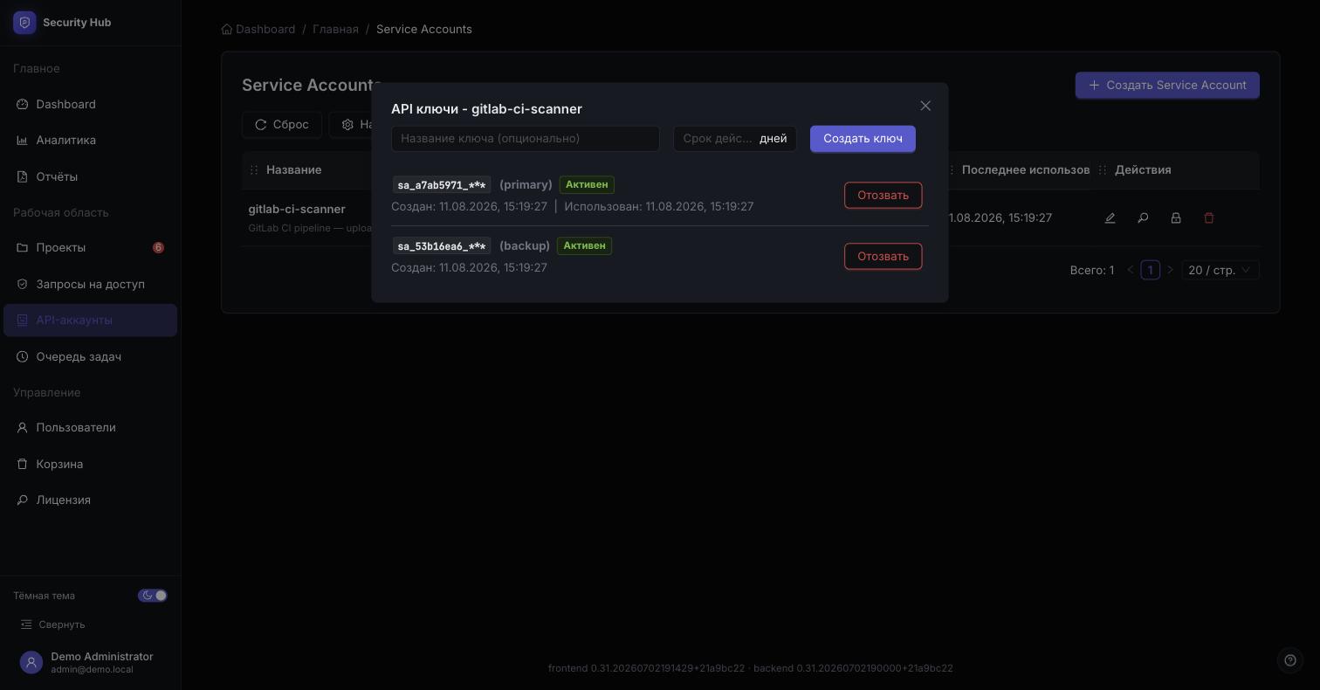Click Активен tag of the backup key
Viewport: 1320px width, 690px height.
(x=584, y=245)
